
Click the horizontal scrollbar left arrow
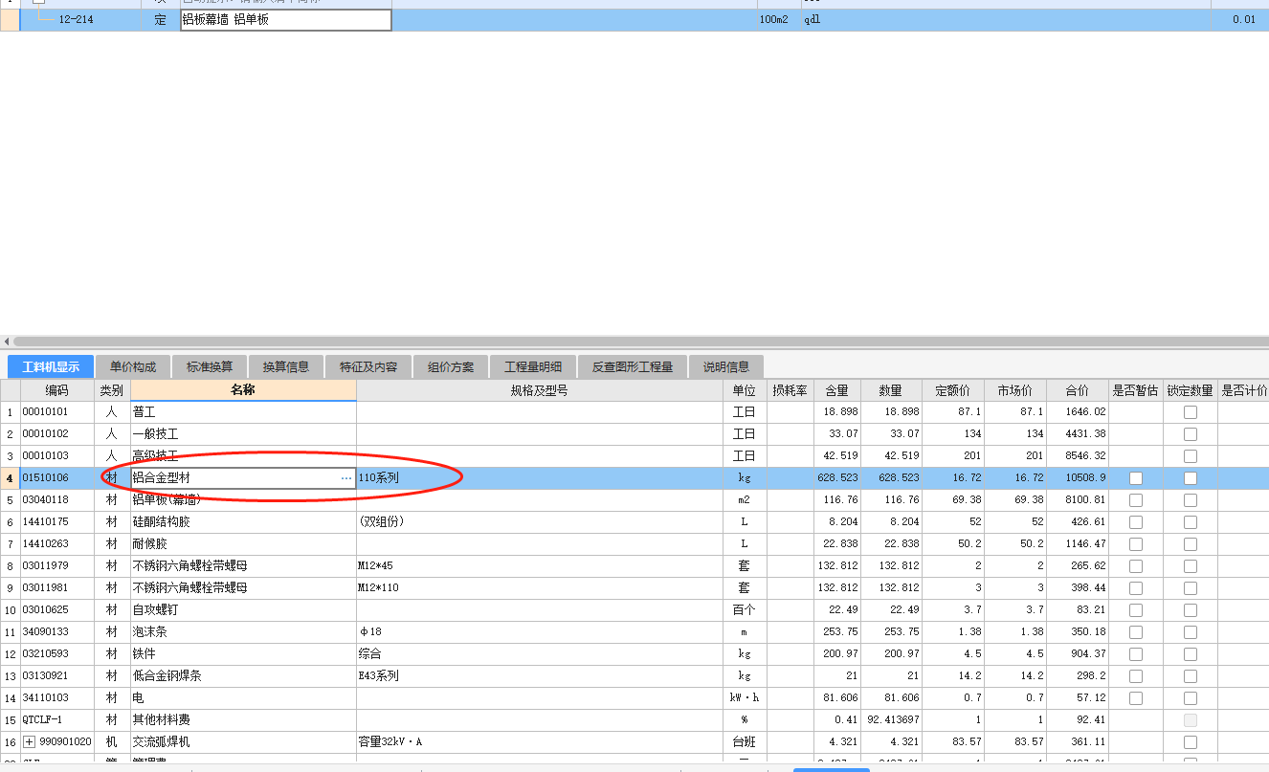[7, 341]
